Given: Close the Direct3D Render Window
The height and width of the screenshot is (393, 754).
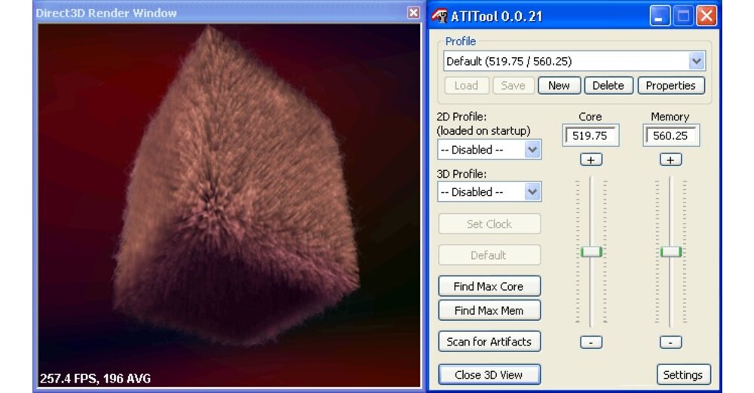Looking at the screenshot, I should tap(413, 13).
